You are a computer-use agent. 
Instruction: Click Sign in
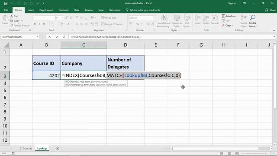[x=232, y=3]
